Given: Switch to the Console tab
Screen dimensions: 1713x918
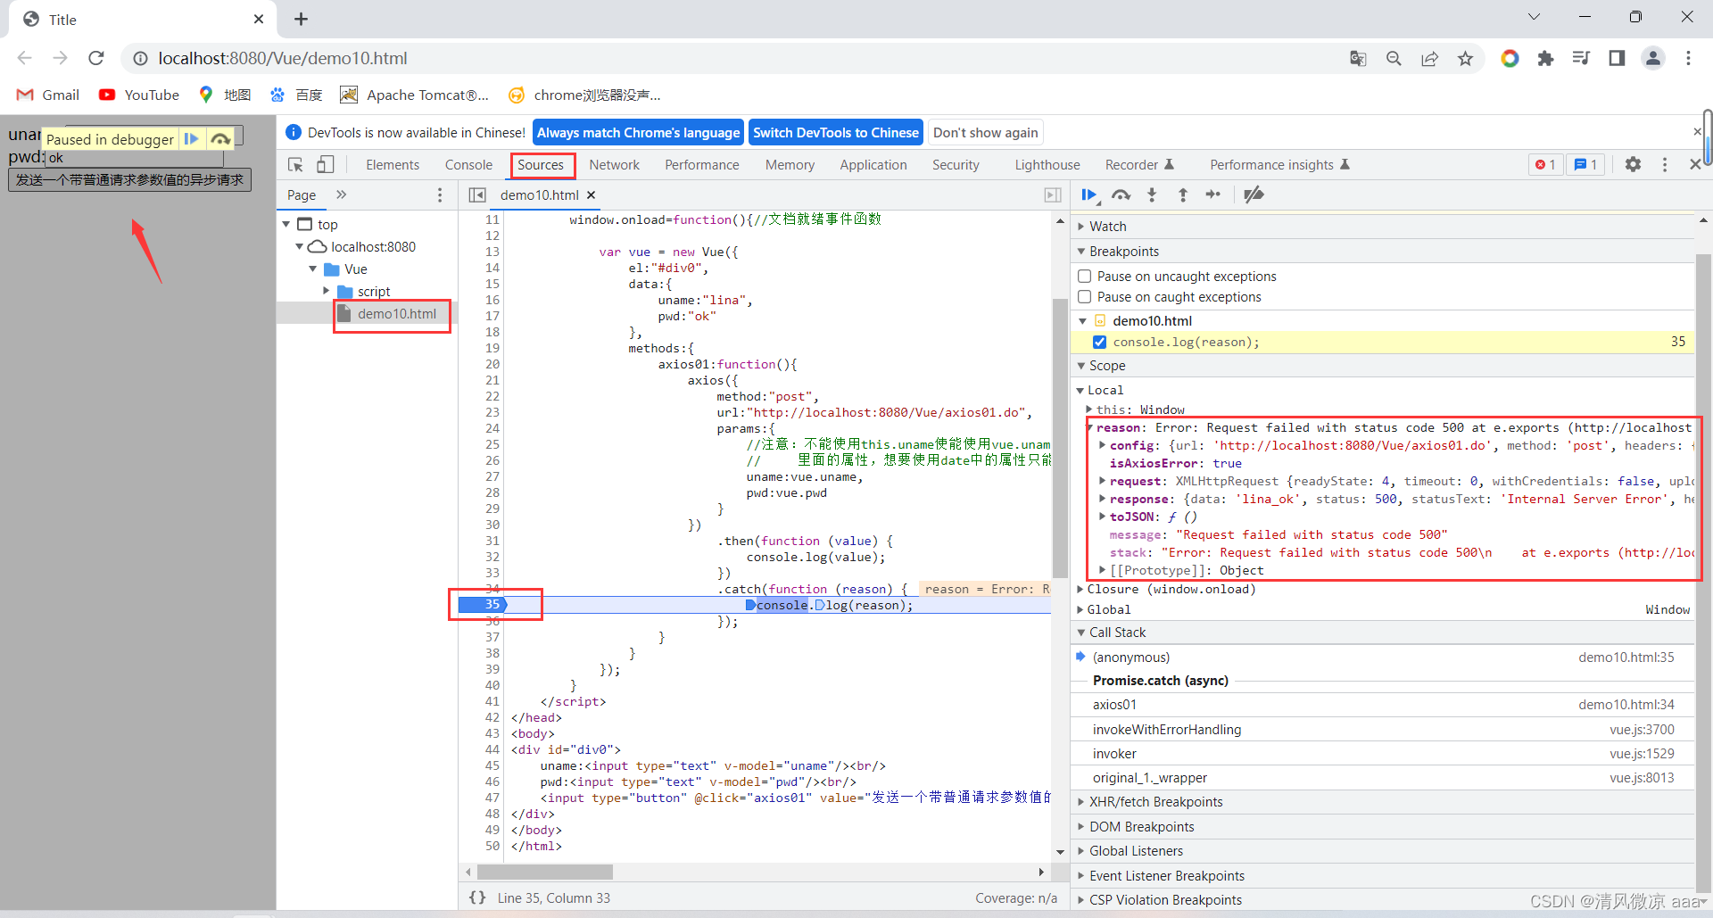Looking at the screenshot, I should point(468,165).
